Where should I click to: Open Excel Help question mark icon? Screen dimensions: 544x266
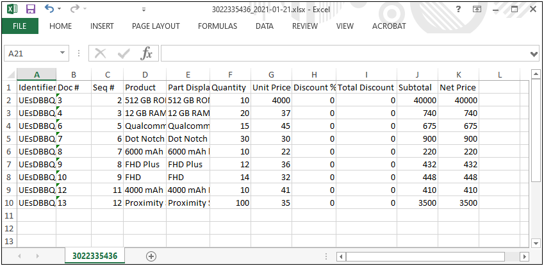(458, 9)
